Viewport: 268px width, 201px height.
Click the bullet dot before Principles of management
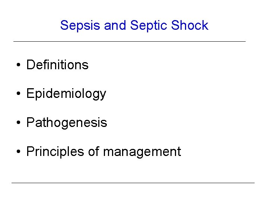(18, 152)
